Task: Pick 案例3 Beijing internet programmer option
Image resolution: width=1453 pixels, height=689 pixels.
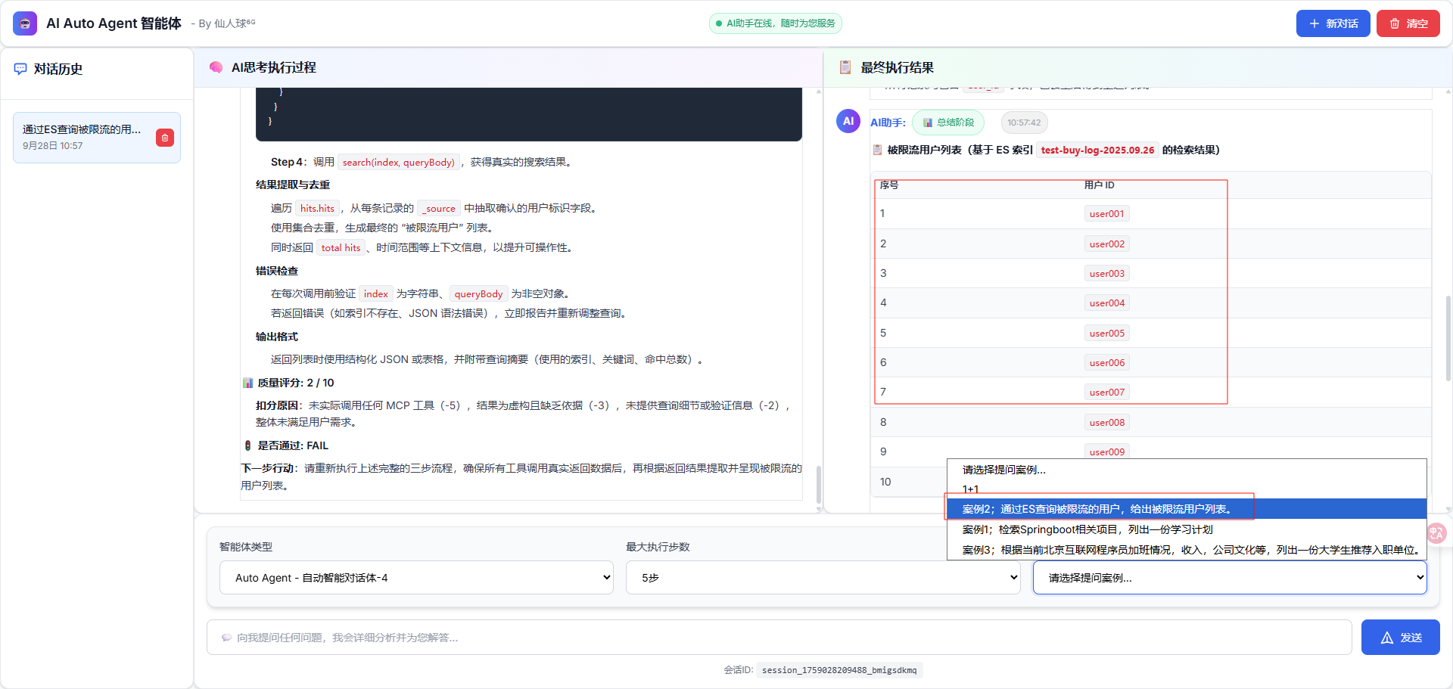Action: (x=1188, y=550)
